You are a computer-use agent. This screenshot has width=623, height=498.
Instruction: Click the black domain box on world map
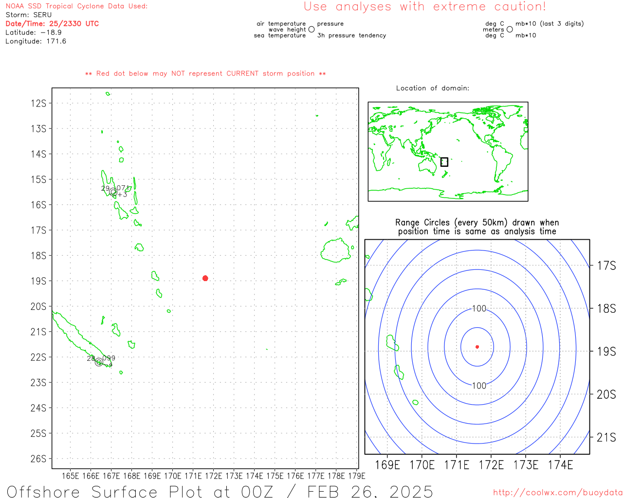pyautogui.click(x=444, y=162)
